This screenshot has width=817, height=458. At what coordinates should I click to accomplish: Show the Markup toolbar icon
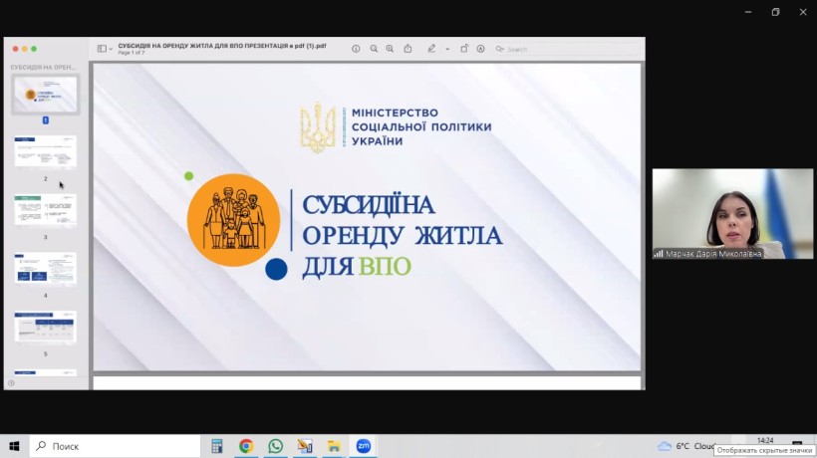pos(480,49)
